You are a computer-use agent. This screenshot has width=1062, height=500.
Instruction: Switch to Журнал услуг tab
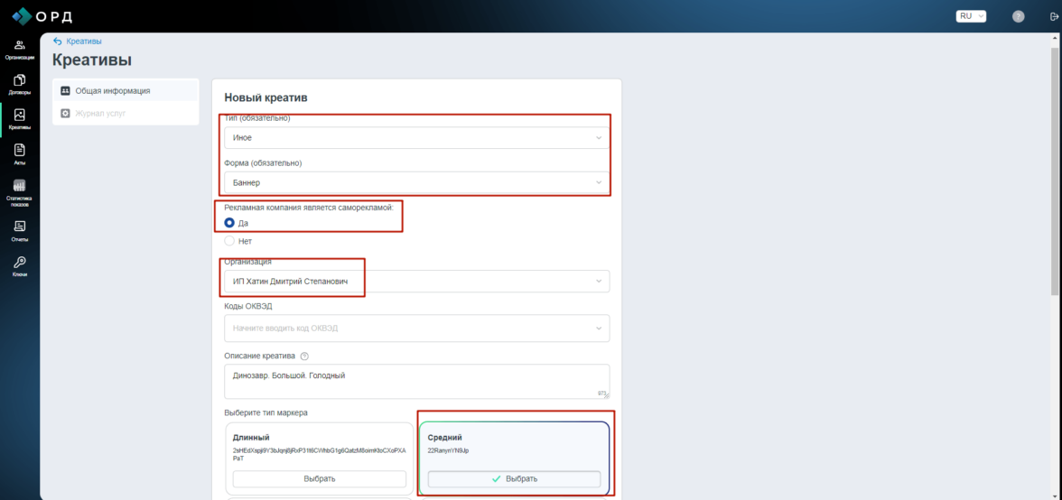126,114
